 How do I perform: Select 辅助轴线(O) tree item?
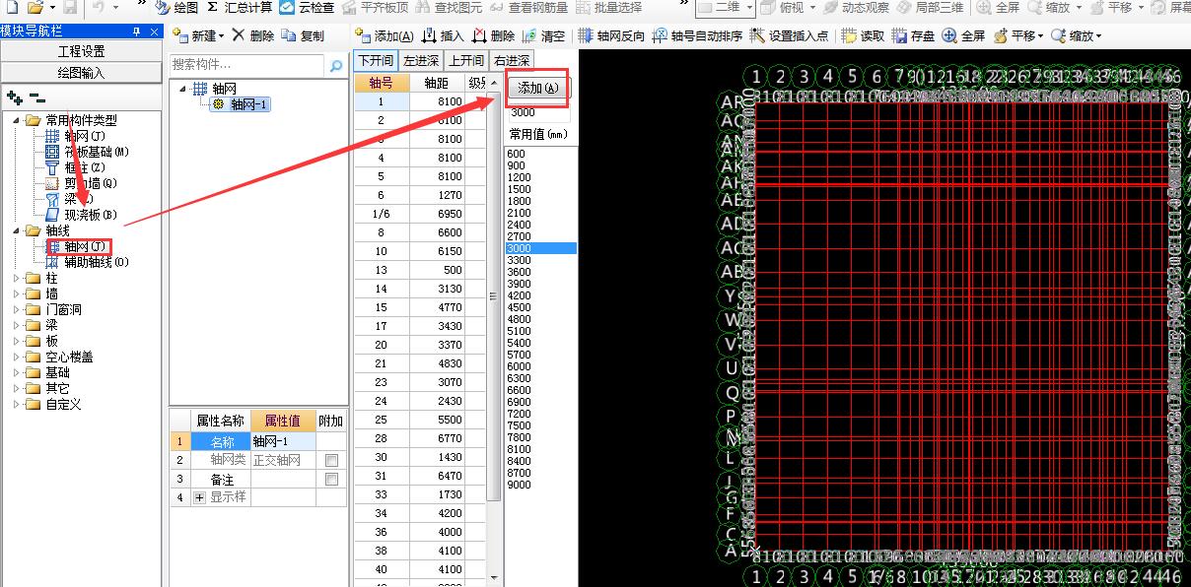click(x=97, y=262)
